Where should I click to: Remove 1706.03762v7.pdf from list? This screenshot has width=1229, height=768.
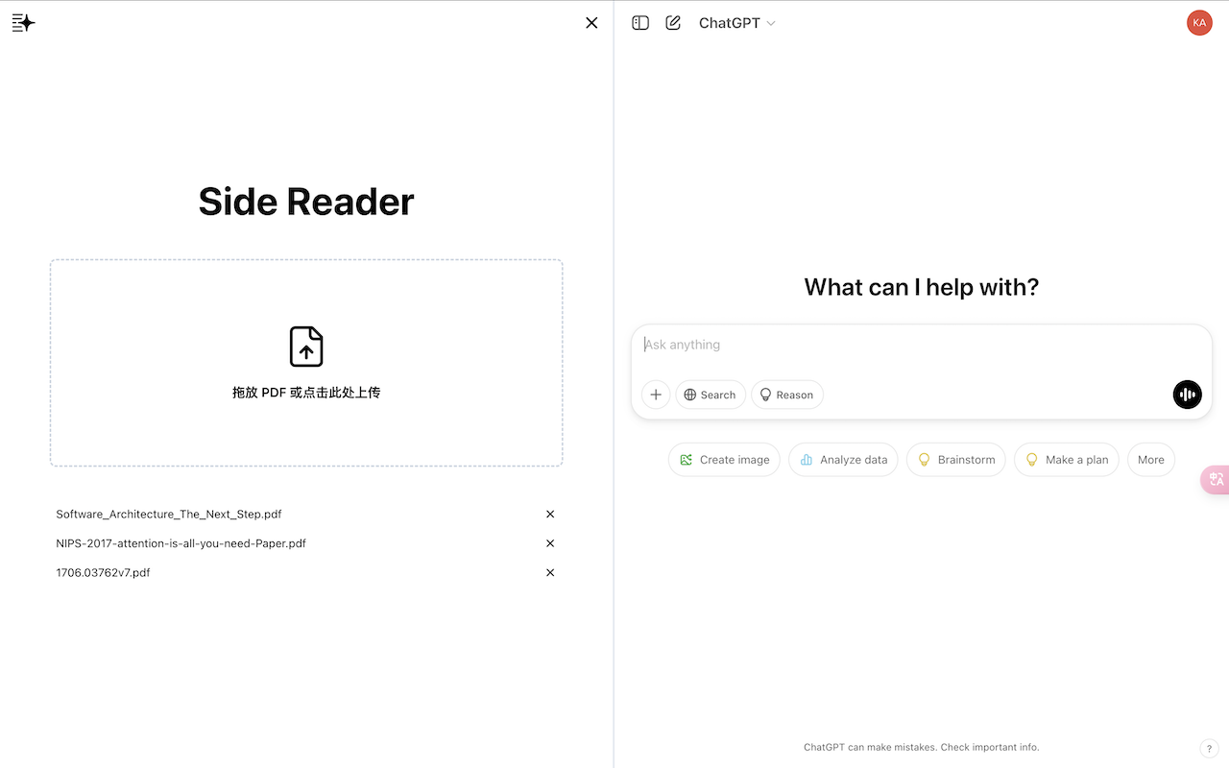550,573
